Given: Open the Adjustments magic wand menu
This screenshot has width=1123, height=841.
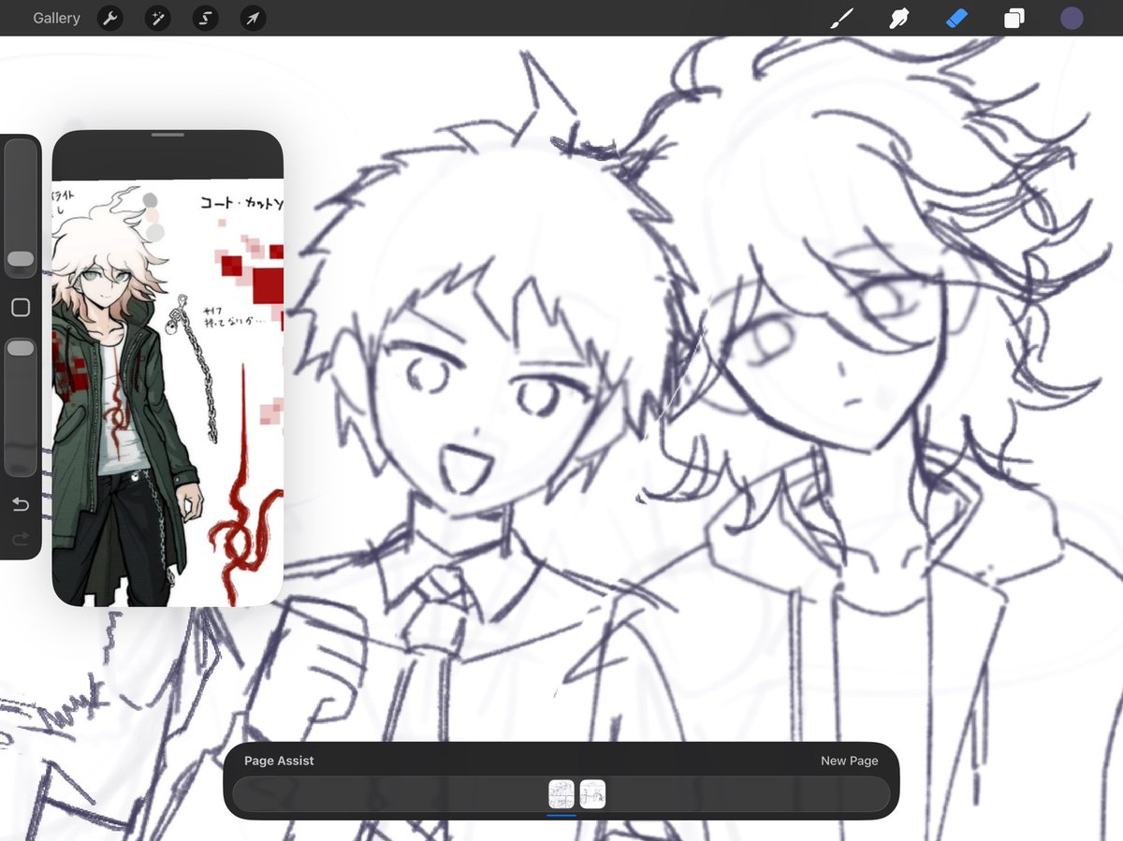Looking at the screenshot, I should pos(157,18).
